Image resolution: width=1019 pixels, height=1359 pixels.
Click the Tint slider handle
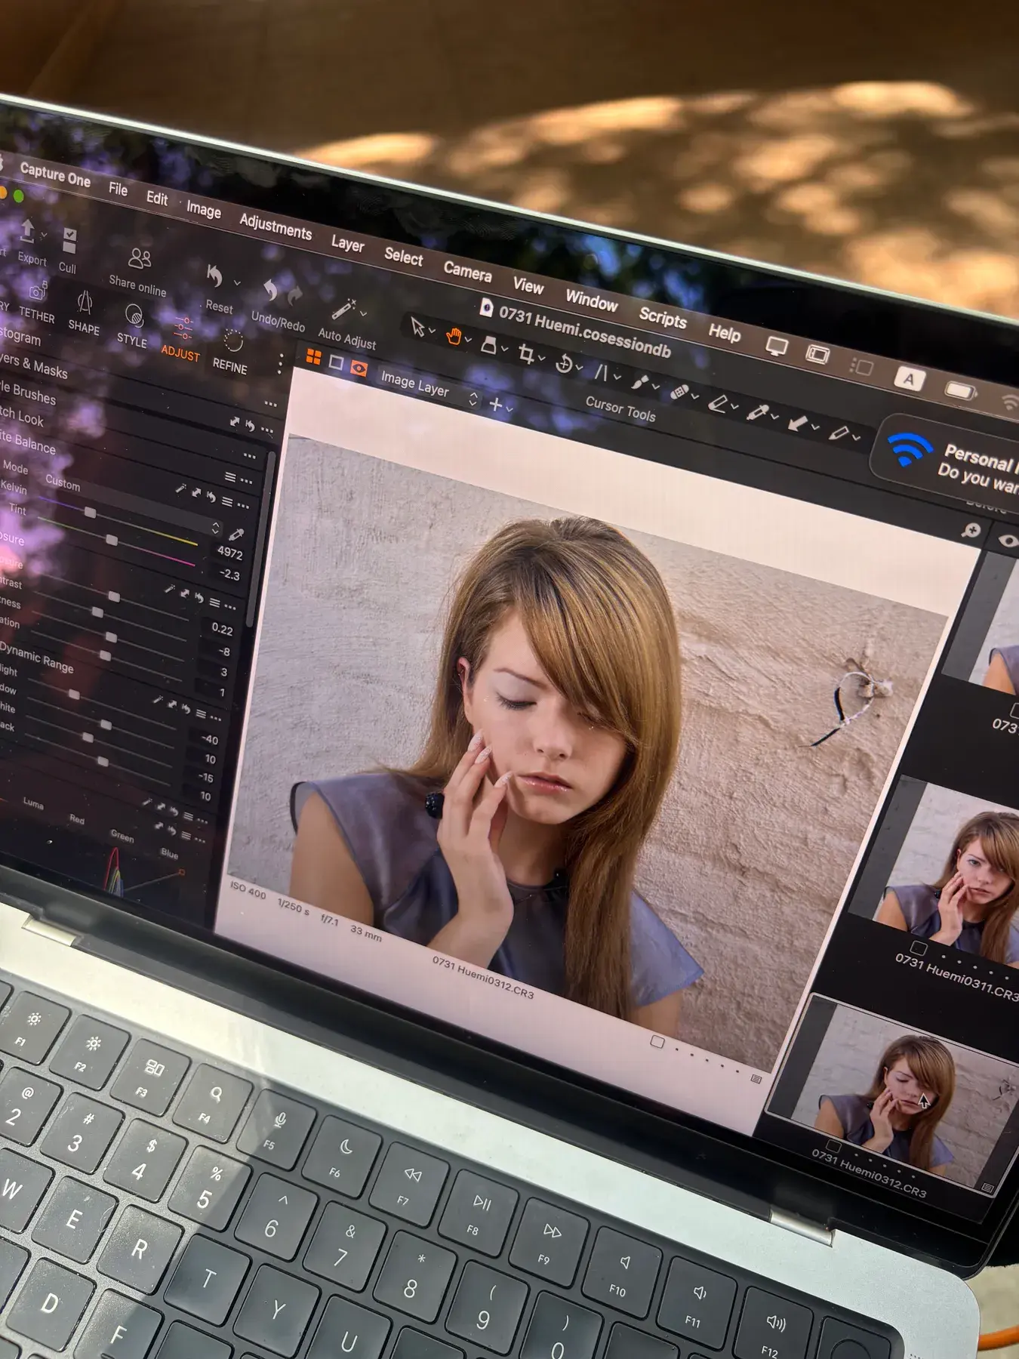point(112,540)
